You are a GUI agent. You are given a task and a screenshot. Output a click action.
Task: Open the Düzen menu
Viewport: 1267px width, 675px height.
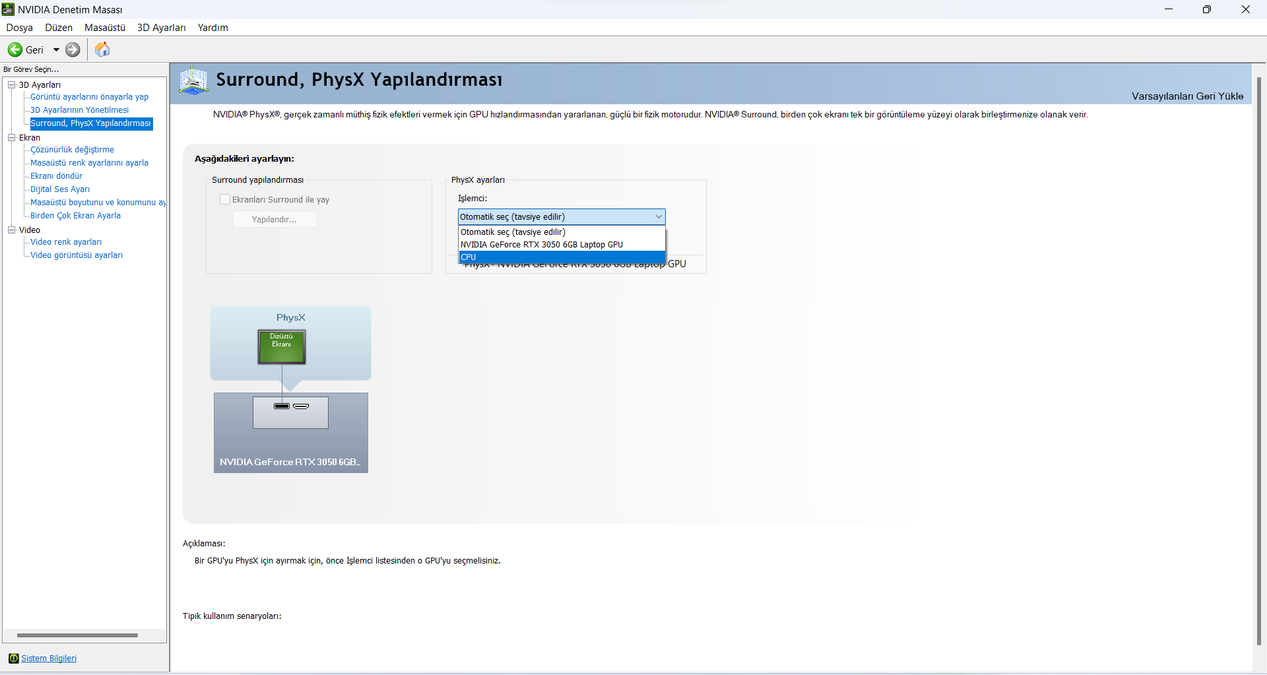(x=59, y=28)
